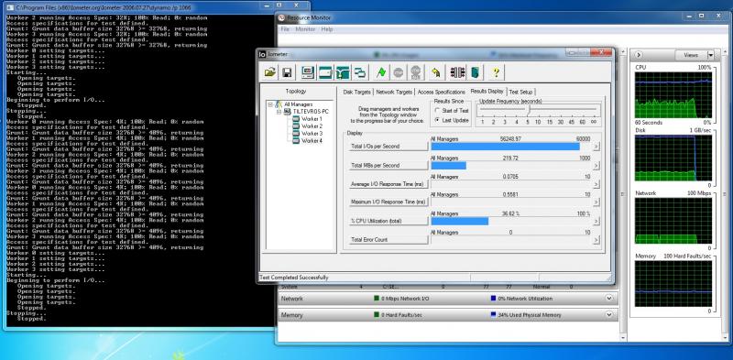Switch to the Results Display tab
733x360 pixels.
click(x=487, y=92)
